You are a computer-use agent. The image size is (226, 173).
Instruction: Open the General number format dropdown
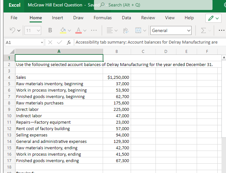click(x=171, y=30)
